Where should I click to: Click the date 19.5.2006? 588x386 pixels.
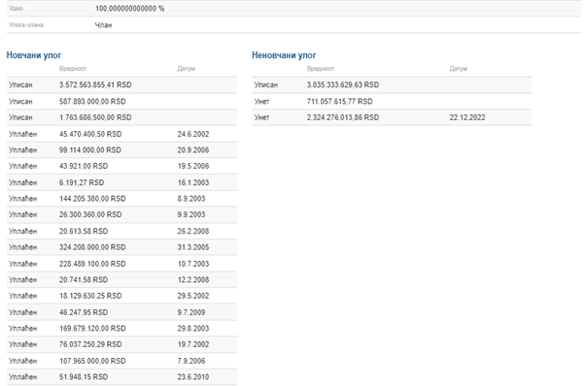coord(193,166)
